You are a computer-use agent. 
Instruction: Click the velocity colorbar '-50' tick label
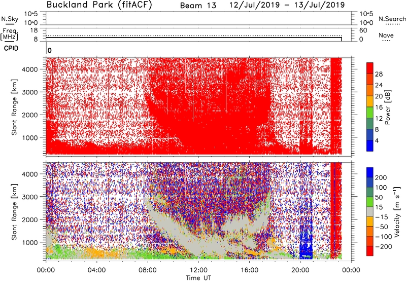(x=382, y=227)
